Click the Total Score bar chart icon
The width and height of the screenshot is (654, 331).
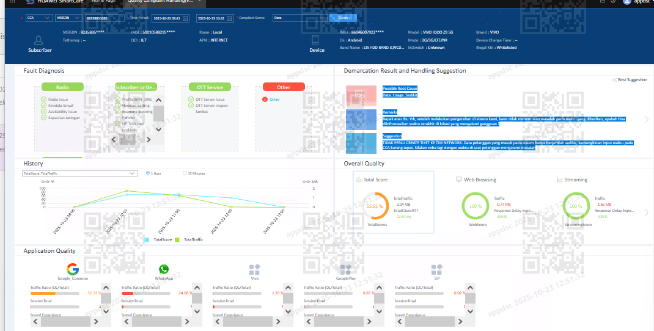[359, 180]
